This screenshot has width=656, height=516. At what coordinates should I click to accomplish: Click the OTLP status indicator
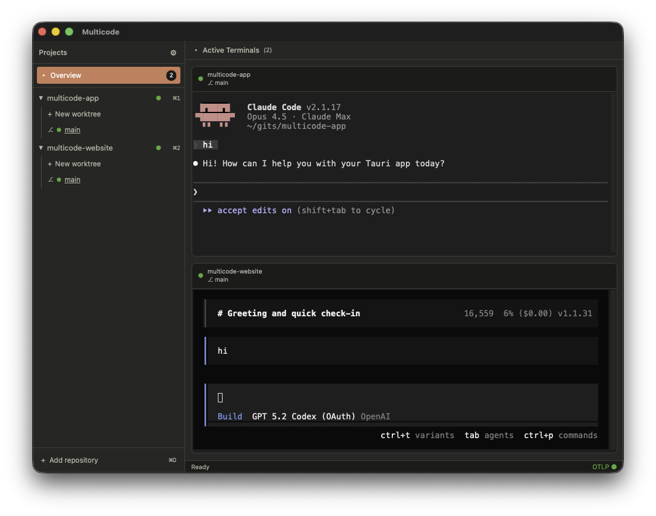(x=604, y=467)
